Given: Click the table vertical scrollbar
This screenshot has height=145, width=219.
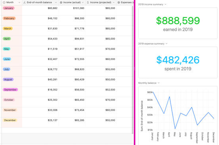Looking at the screenshot, I should (x=132, y=70).
